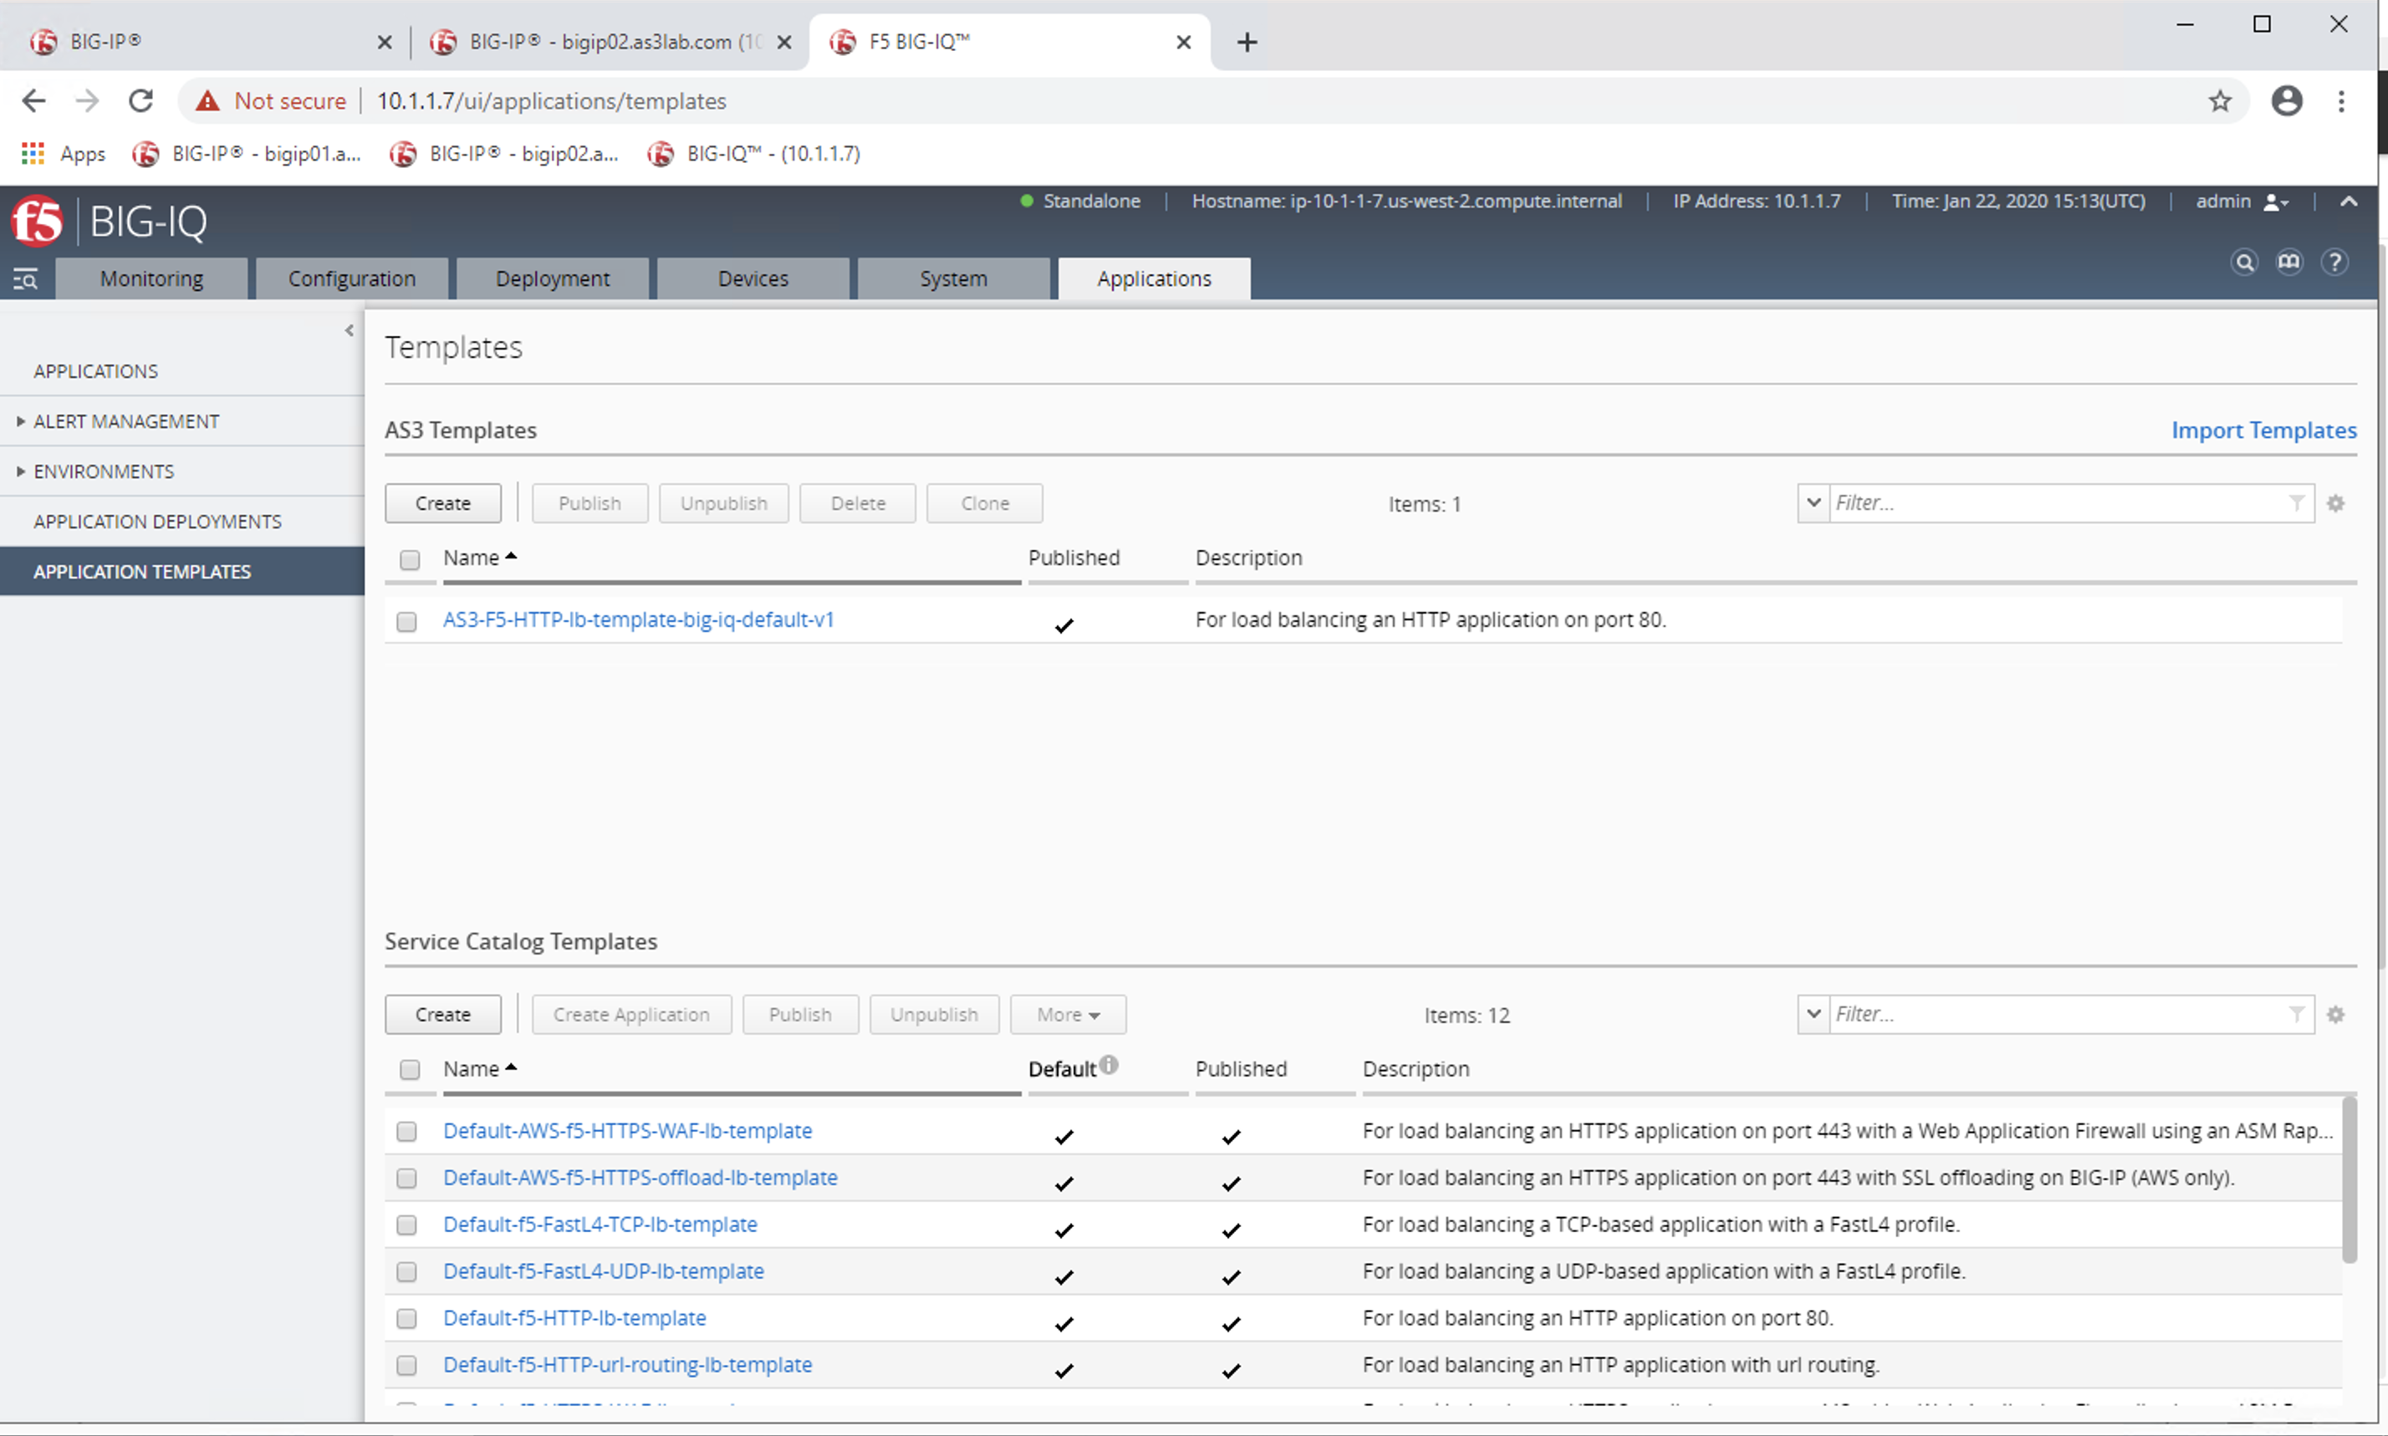Check the Default-f5-FastL4-UDP-lb-template row
The height and width of the screenshot is (1436, 2388).
point(406,1271)
